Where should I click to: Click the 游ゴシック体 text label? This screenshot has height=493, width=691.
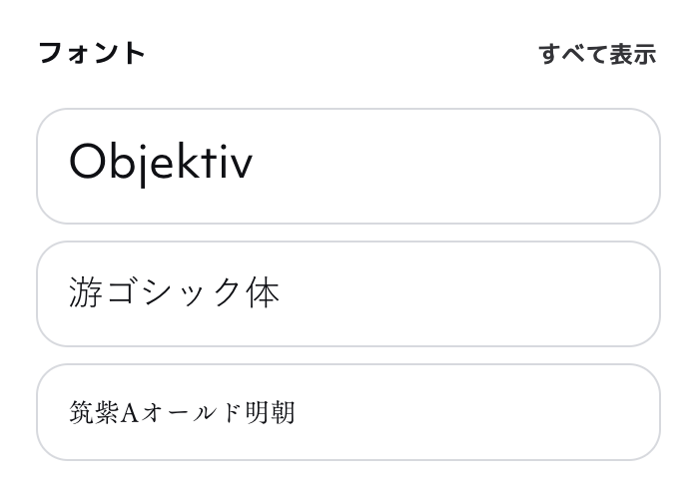(175, 292)
